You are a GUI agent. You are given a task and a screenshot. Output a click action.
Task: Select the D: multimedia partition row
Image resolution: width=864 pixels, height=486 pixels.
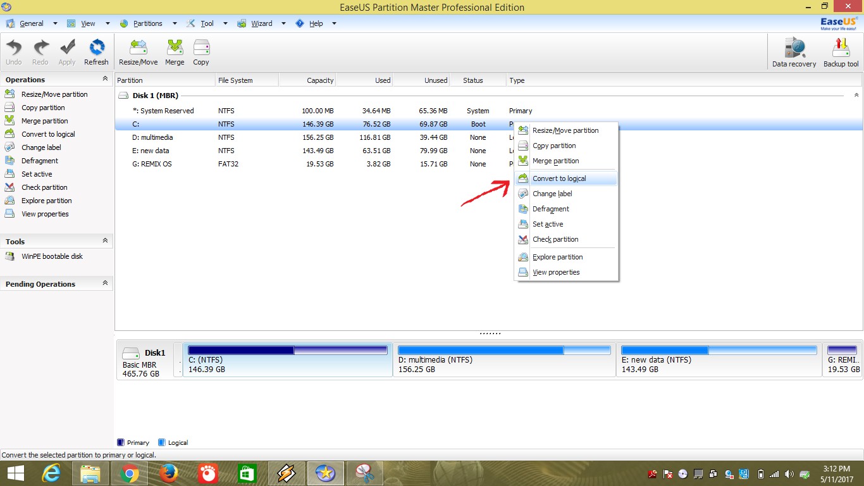point(488,137)
